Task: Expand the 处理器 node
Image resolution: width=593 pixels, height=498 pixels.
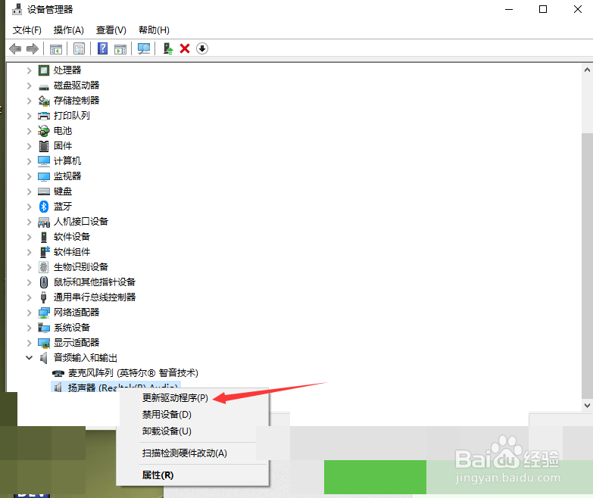Action: click(x=29, y=70)
